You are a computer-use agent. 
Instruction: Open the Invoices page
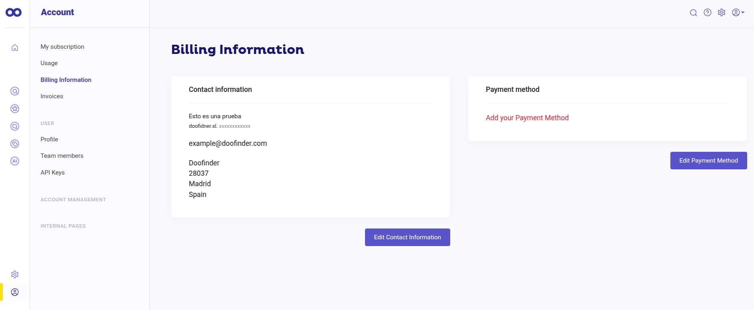tap(52, 96)
